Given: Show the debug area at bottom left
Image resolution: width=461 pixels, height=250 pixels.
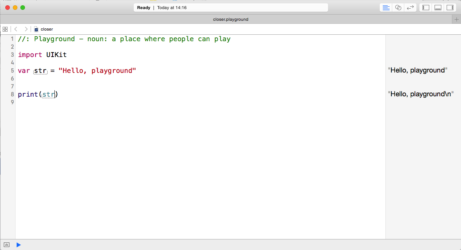Looking at the screenshot, I should click(x=6, y=245).
